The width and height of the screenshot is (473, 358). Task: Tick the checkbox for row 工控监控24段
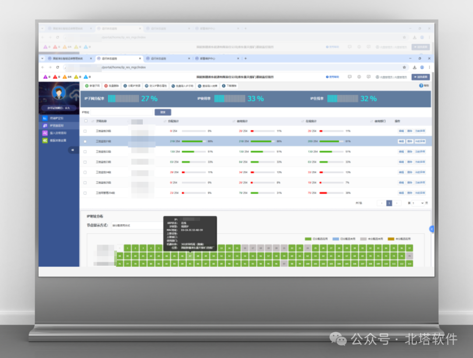point(85,172)
